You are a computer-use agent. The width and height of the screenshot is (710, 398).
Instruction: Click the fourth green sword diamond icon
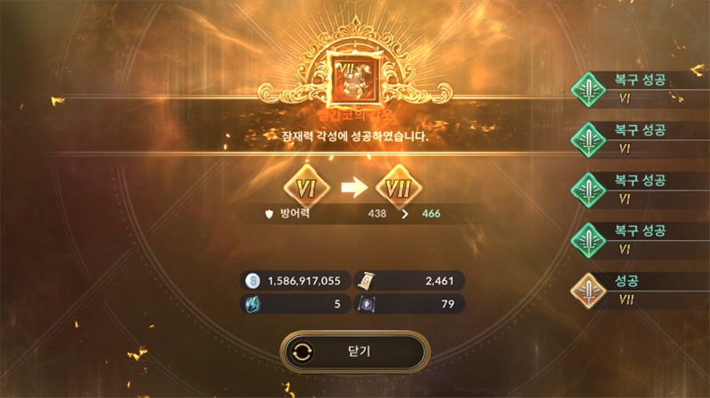[588, 240]
